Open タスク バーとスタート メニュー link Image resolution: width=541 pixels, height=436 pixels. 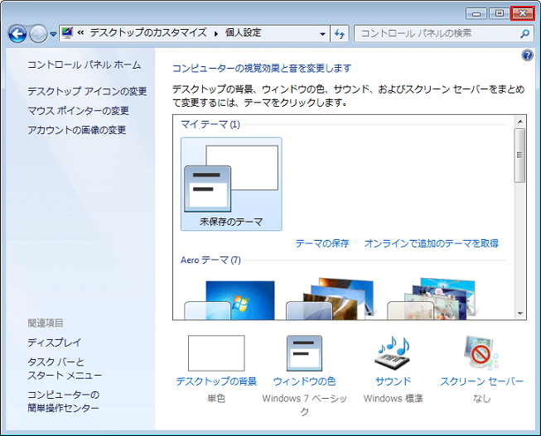tap(65, 368)
